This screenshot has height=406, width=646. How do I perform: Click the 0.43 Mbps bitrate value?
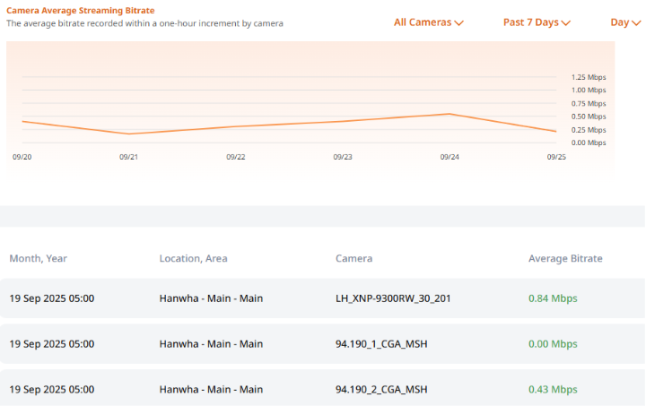point(553,390)
